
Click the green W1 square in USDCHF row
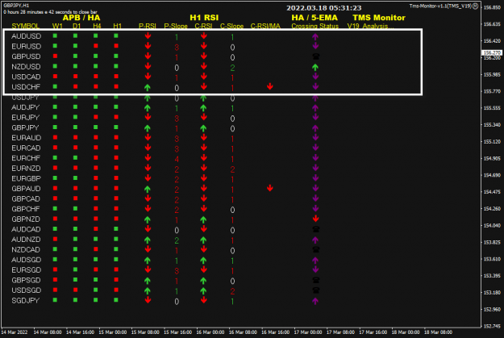[x=56, y=87]
